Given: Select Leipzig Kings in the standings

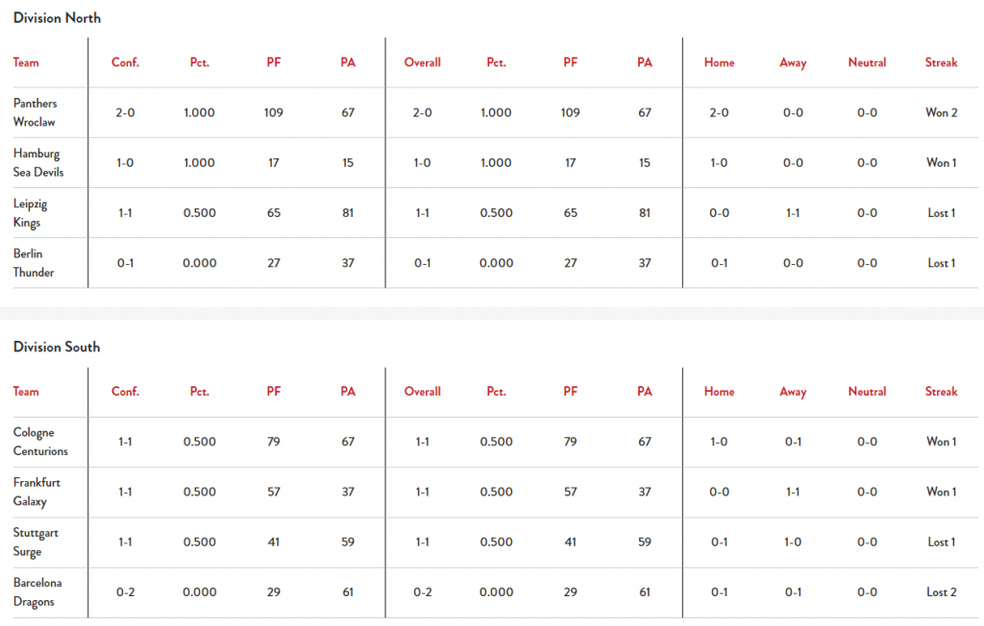Looking at the screenshot, I should 31,212.
